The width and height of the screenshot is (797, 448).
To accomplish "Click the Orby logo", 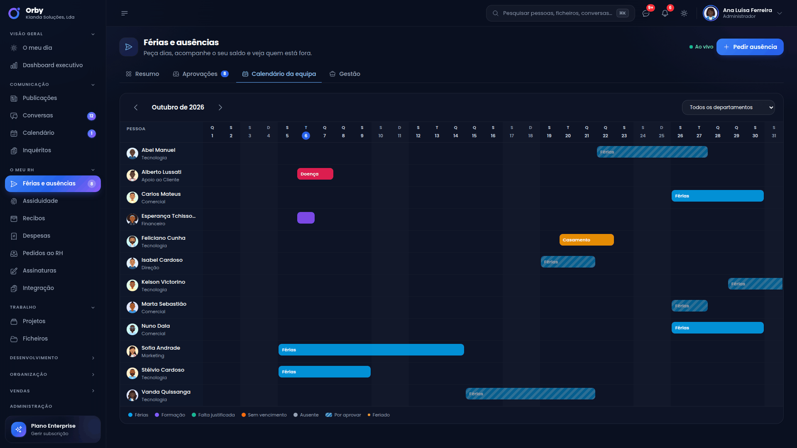I will (14, 13).
